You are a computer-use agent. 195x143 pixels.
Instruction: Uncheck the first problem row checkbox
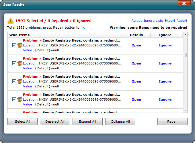tap(14, 45)
